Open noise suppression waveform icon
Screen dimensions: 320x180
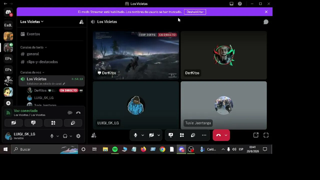[x=70, y=113]
